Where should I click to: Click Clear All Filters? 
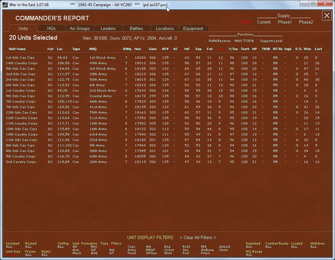[x=198, y=237]
